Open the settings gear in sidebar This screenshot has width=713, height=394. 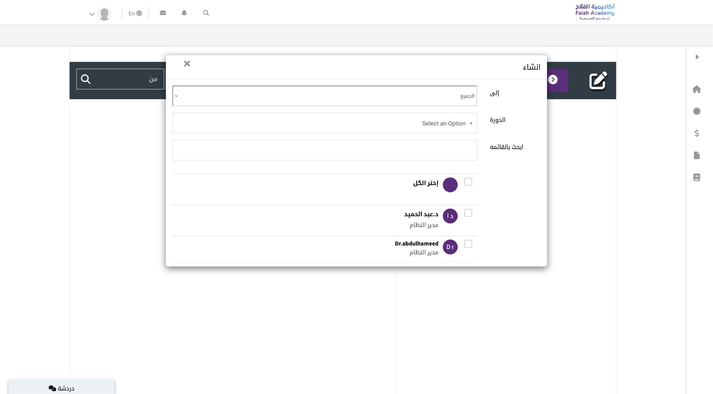[697, 111]
